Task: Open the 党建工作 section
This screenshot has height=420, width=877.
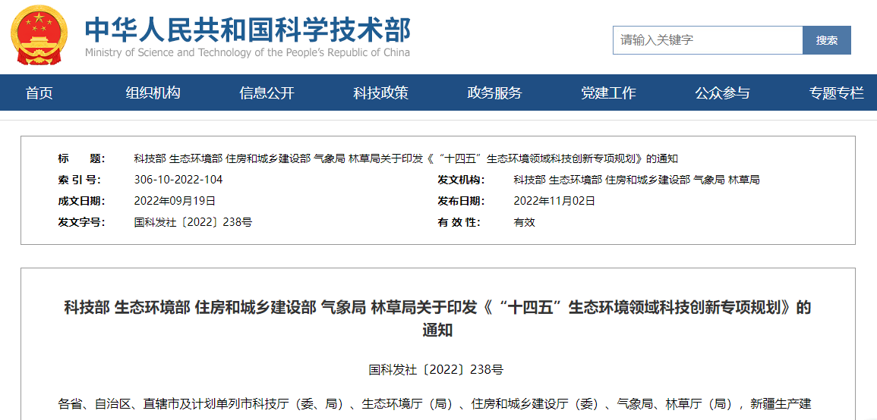Action: tap(608, 92)
